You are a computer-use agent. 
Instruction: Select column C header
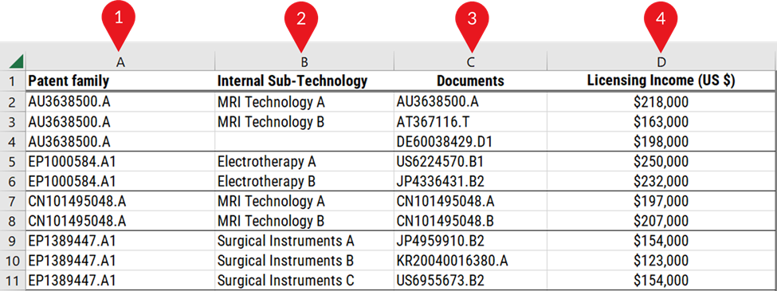(470, 61)
